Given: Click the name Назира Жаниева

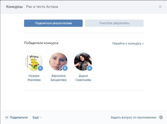Looking at the screenshot, I should (34, 78).
